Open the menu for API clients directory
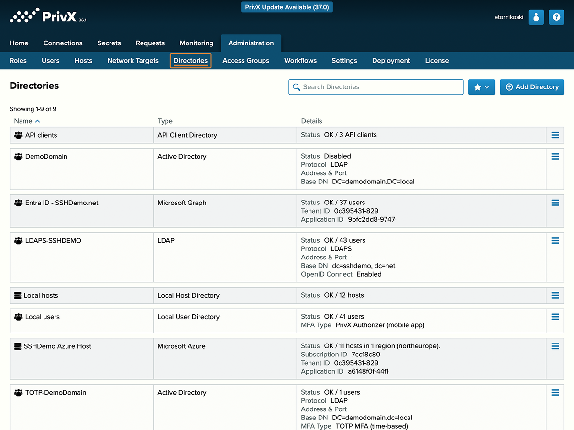Screen dimensions: 574x430 [x=555, y=135]
